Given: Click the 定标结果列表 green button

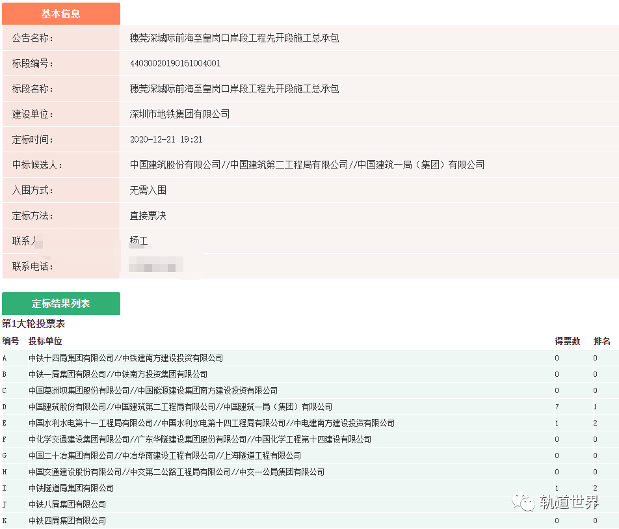Looking at the screenshot, I should click(61, 303).
